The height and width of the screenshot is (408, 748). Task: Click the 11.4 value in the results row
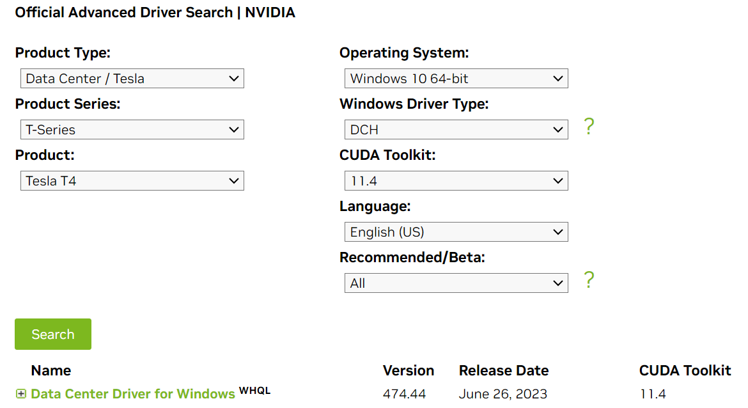click(653, 394)
